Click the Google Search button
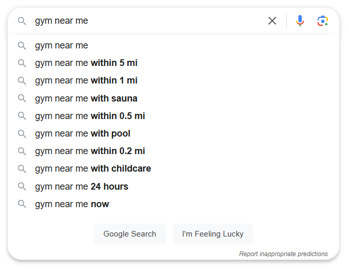Screen dimensions: 349x269 point(130,234)
